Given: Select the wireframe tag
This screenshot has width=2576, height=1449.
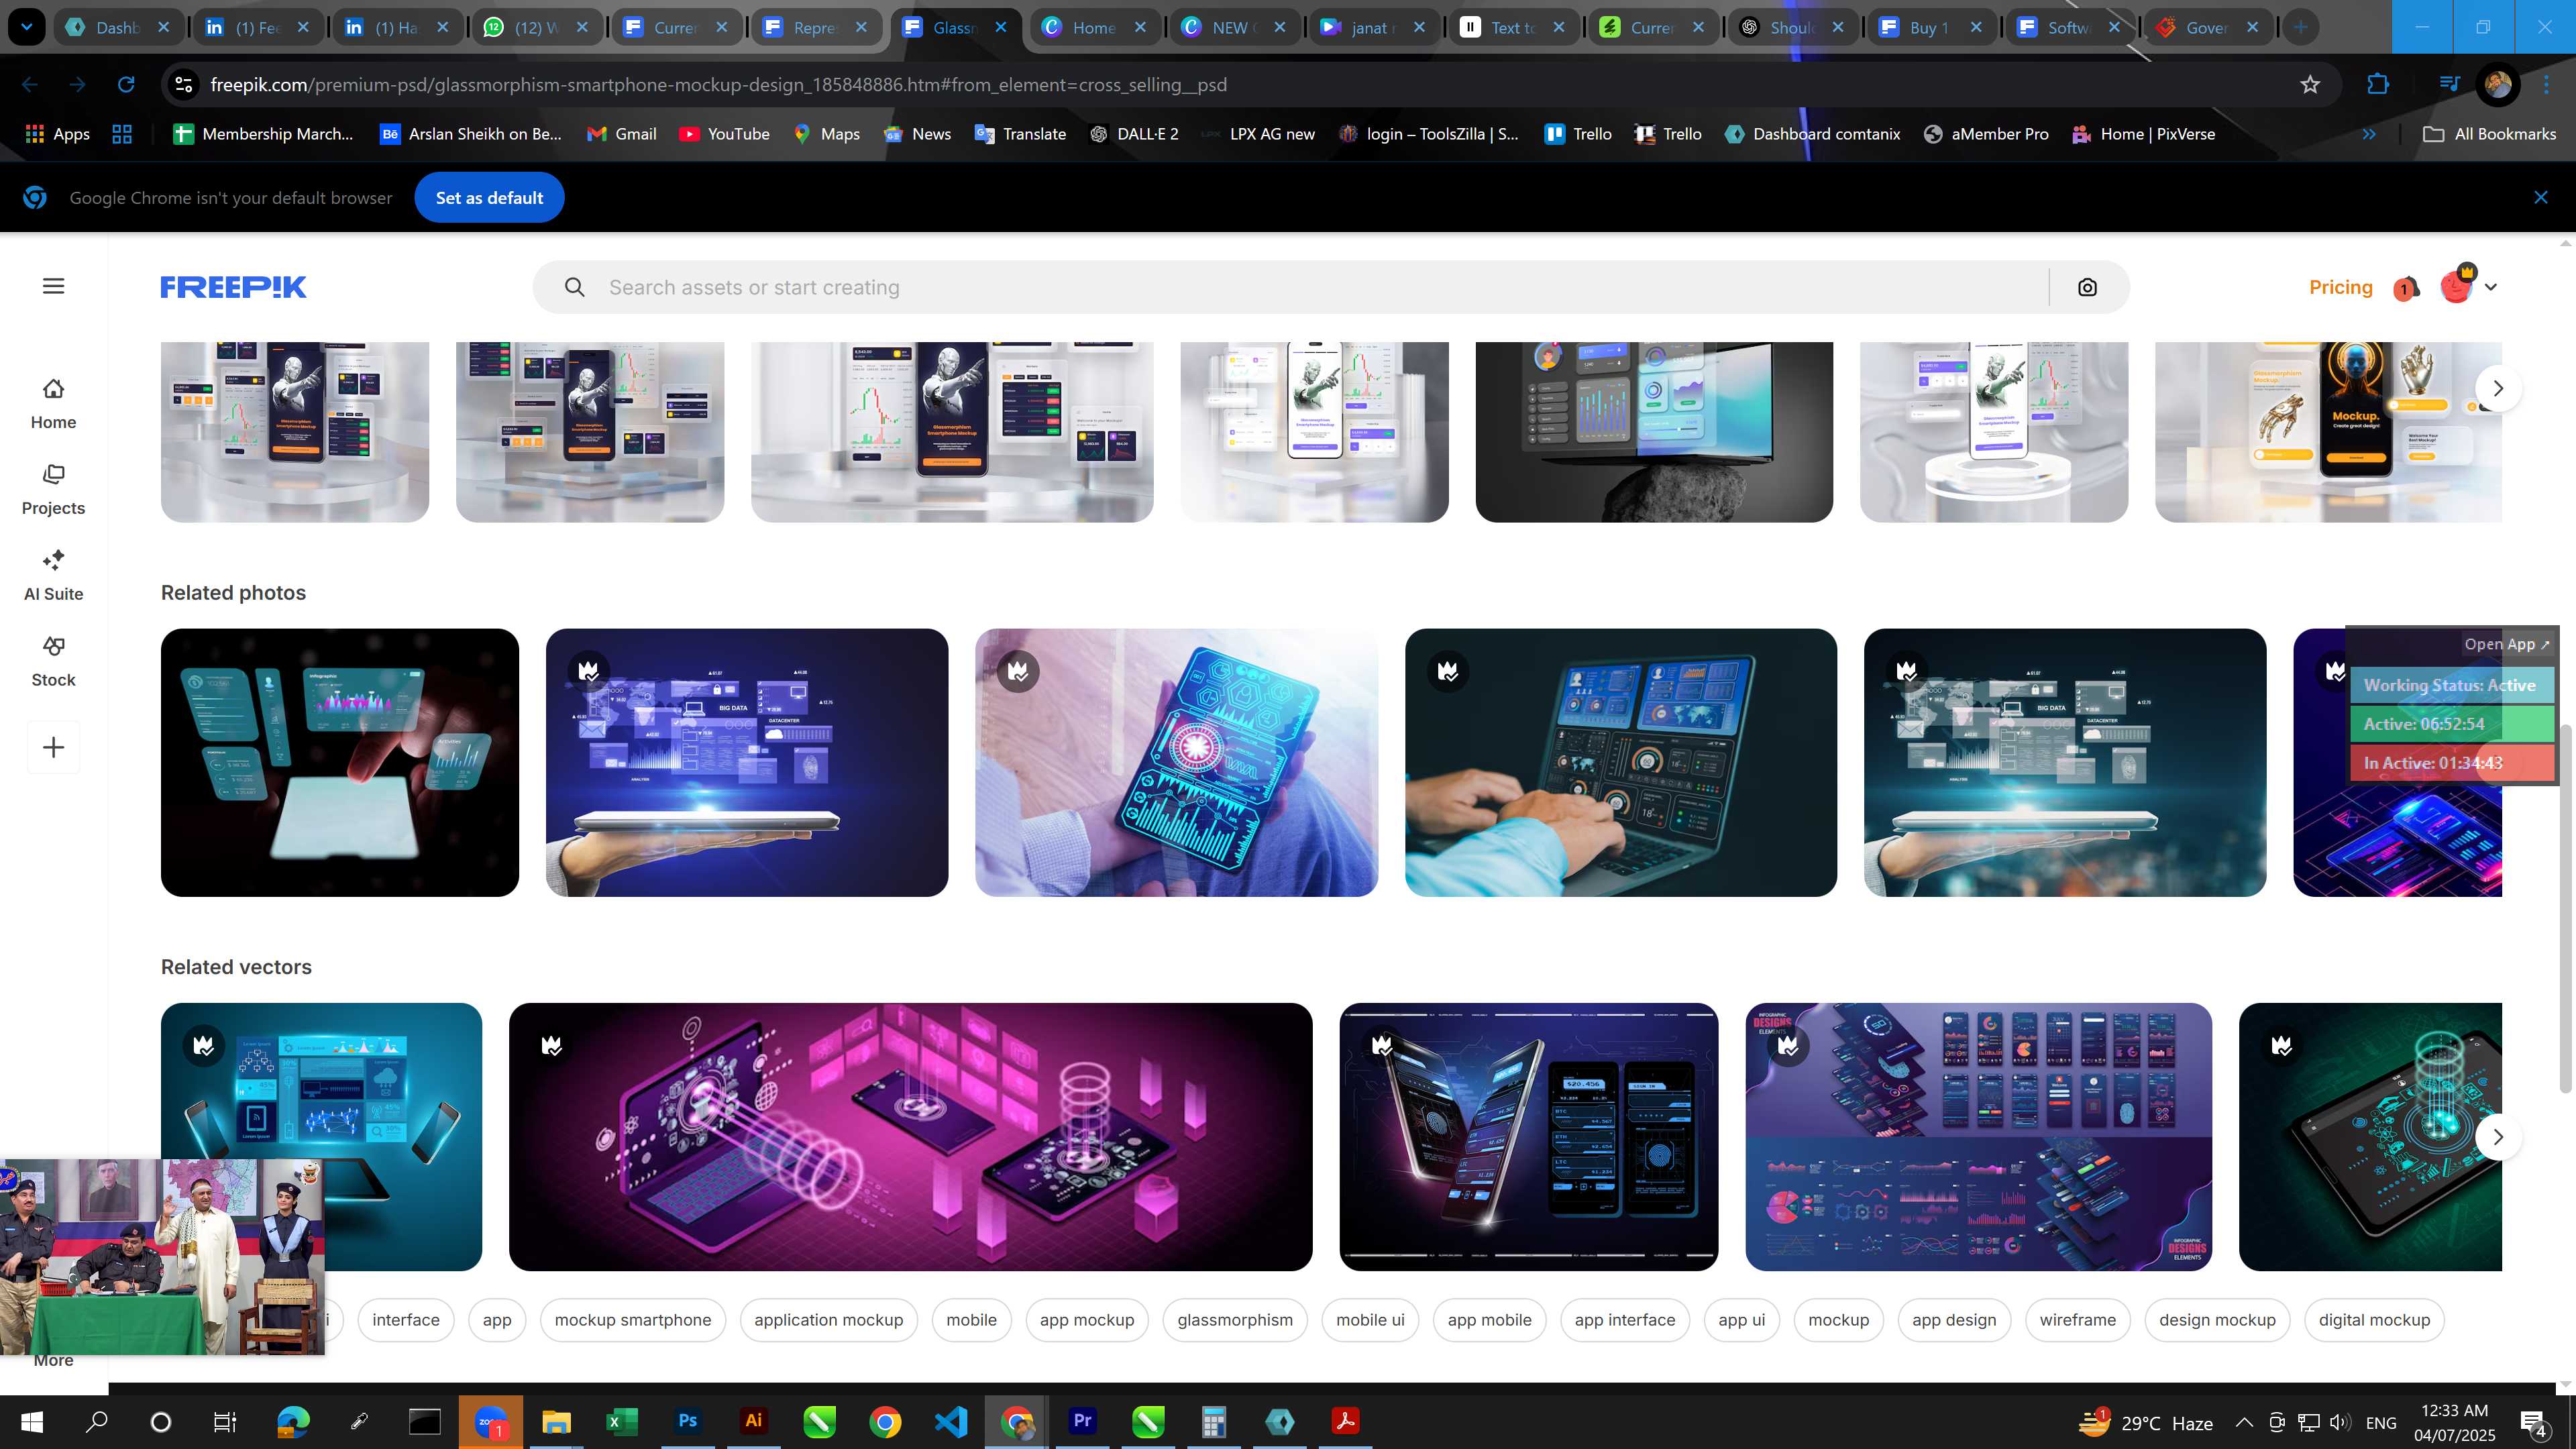Looking at the screenshot, I should point(2077,1320).
